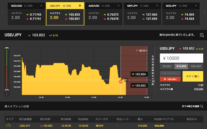Choose the red low option 103.851
This screenshot has height=129, width=207.
coord(170,79)
